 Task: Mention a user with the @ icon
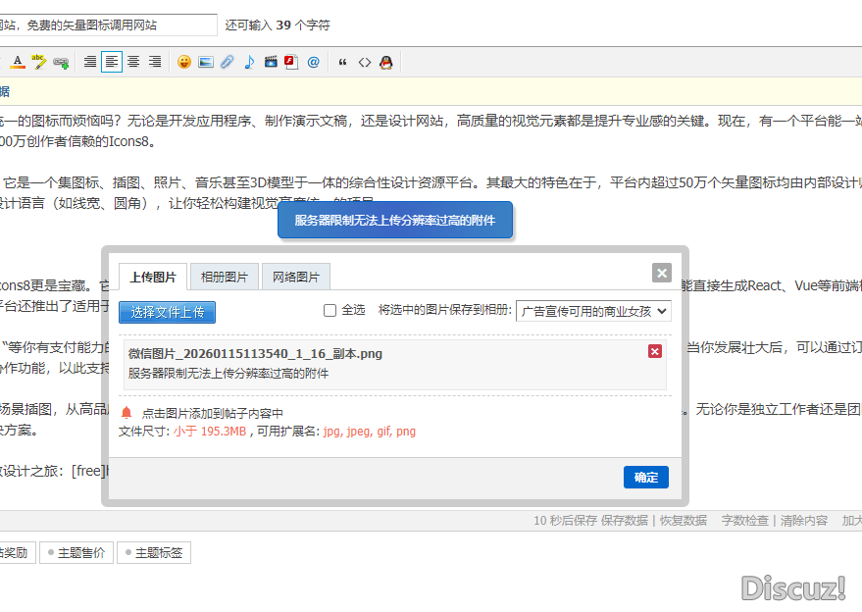(x=313, y=61)
